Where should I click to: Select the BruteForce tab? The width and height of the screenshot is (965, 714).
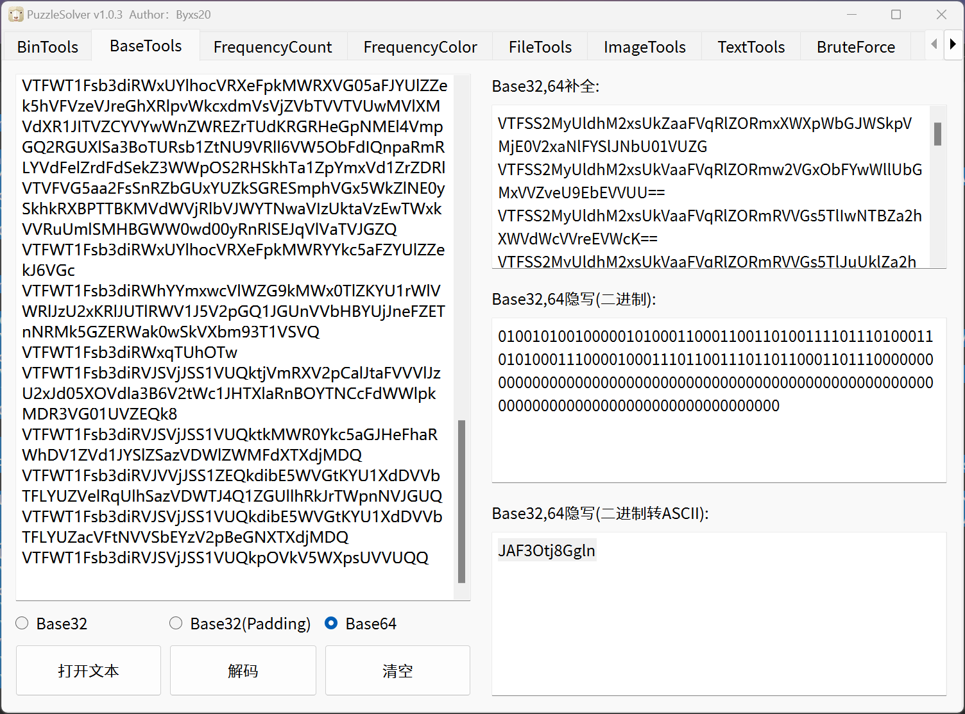(855, 47)
